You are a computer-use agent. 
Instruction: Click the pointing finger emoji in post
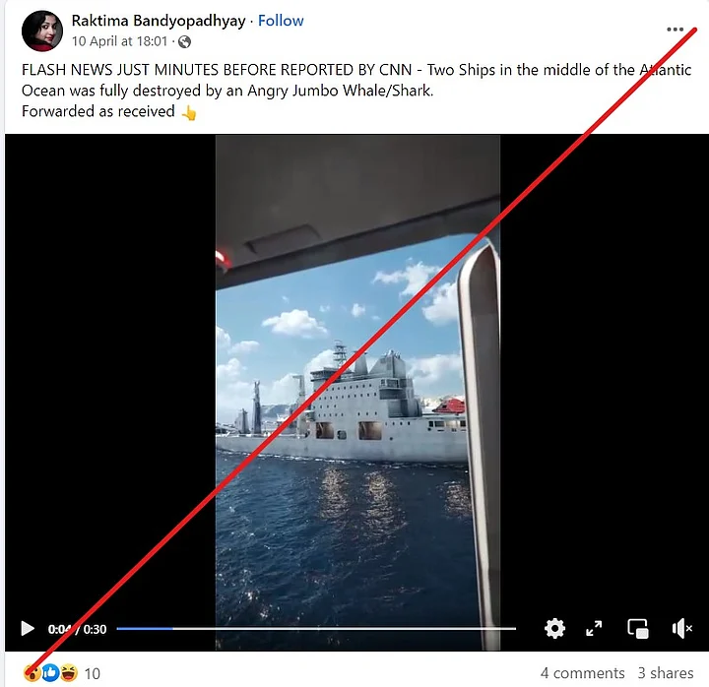(189, 112)
